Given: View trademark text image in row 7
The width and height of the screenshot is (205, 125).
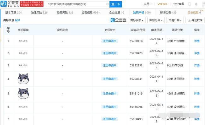Looking at the screenshot, I should click(23, 119).
